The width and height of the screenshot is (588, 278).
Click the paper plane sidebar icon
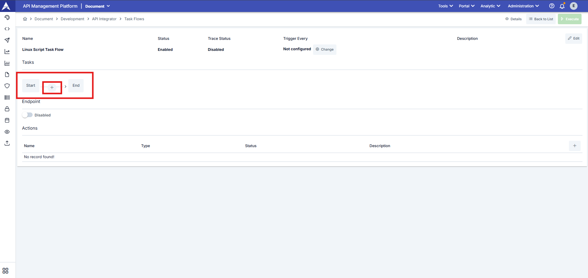click(7, 40)
